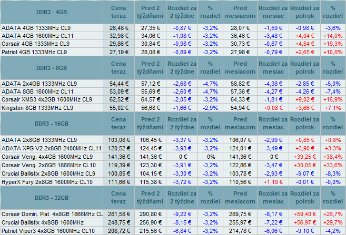The width and height of the screenshot is (346, 235).
Task: Select the 58,82 € month-ago price
Action: (240, 84)
